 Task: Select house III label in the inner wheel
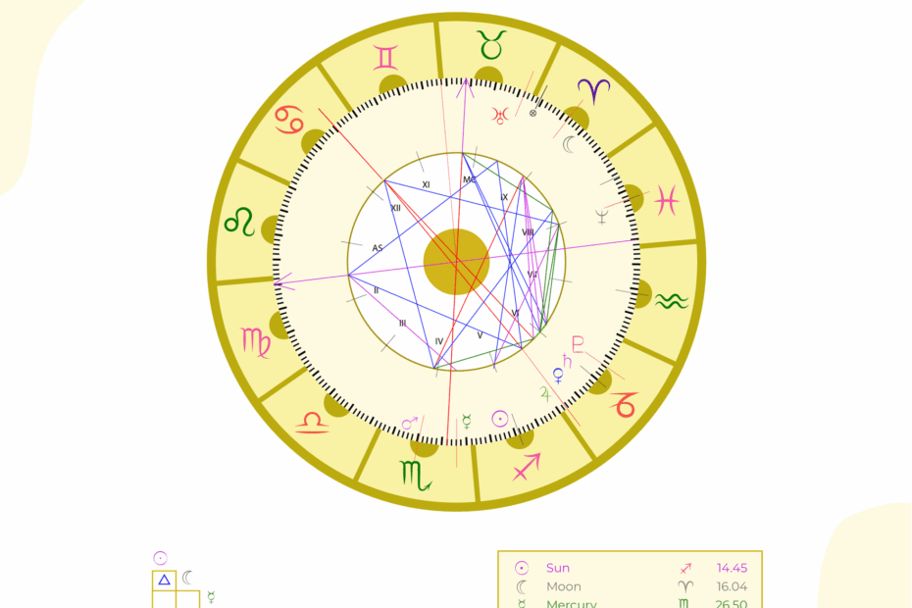[402, 324]
